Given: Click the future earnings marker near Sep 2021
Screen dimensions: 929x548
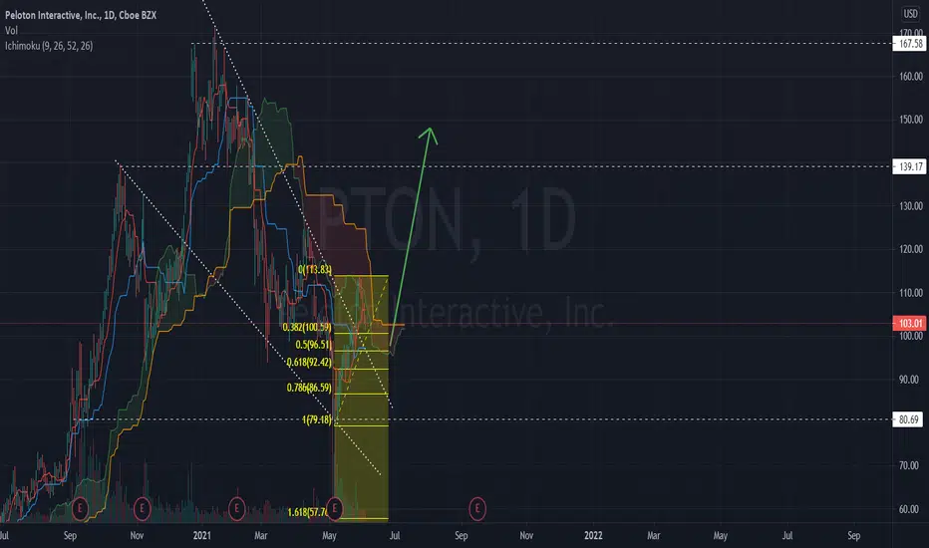Looking at the screenshot, I should [477, 508].
